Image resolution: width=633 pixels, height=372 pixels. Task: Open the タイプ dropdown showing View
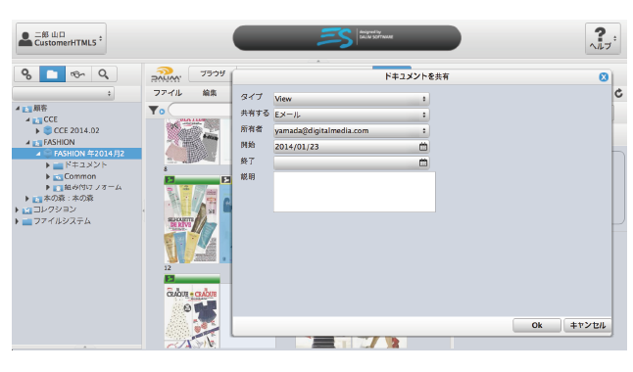(351, 99)
